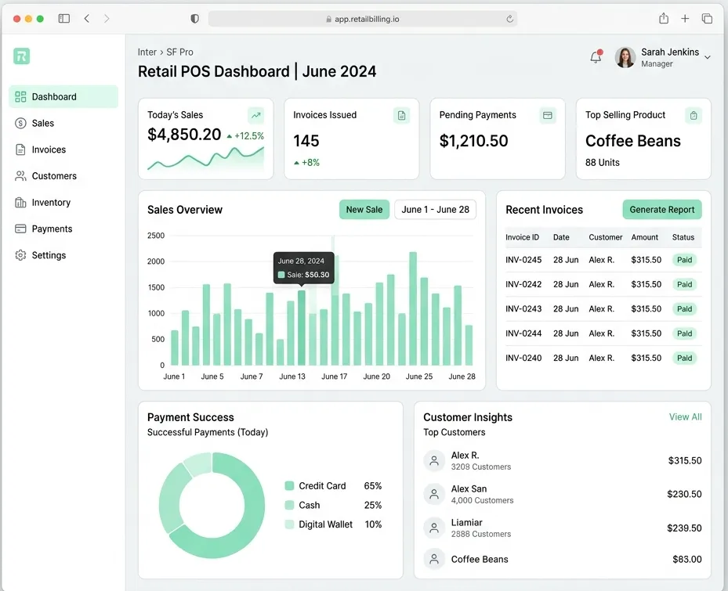Click invoice INV-0240
This screenshot has height=591, width=728.
pos(523,359)
